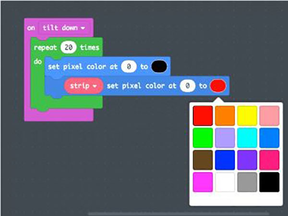Screen dimensions: 288x216
Task: Click the repeat count field showing 20
Action: pos(69,48)
